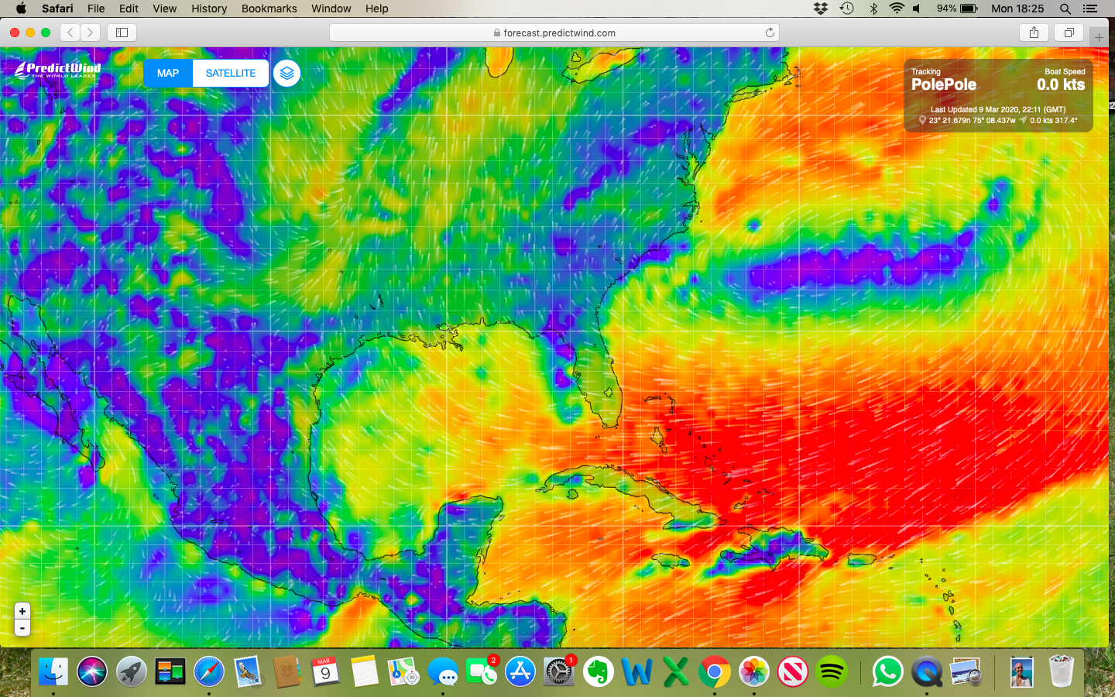1115x697 pixels.
Task: Reload the page in Safari
Action: pyautogui.click(x=770, y=33)
